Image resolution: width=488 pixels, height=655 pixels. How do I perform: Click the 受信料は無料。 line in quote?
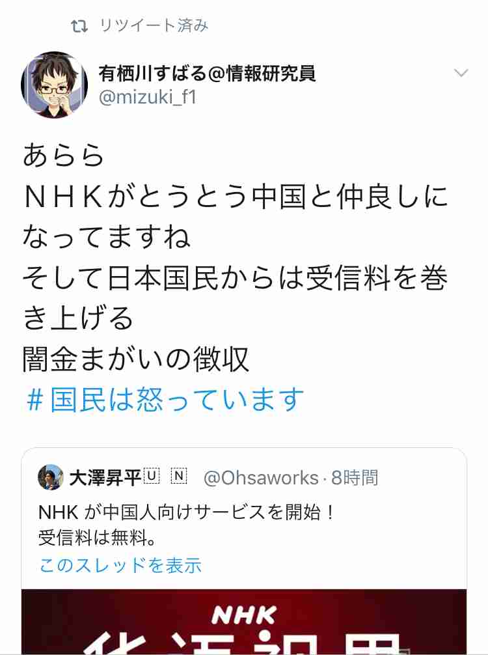click(98, 538)
